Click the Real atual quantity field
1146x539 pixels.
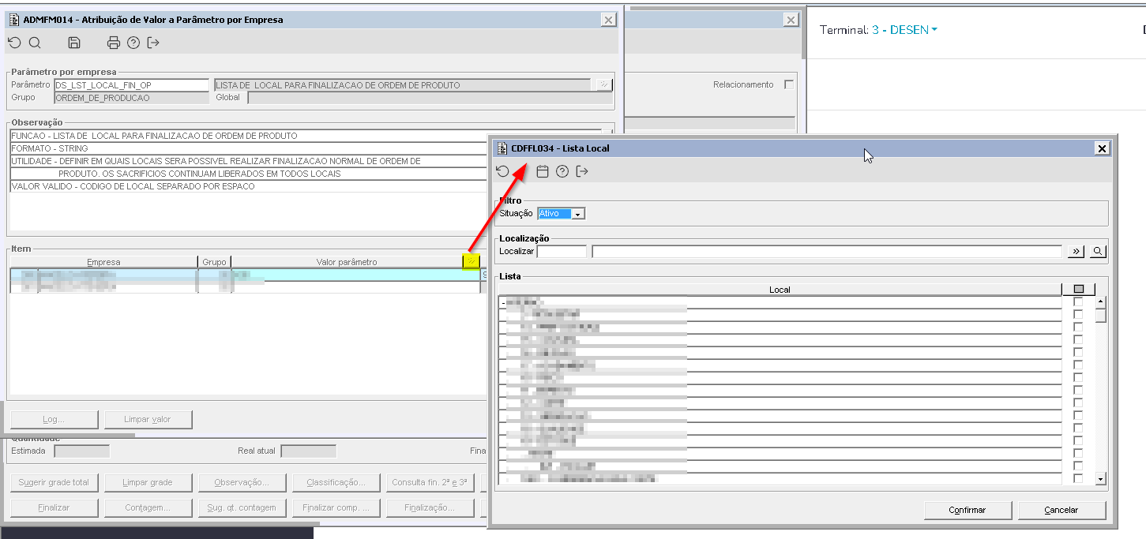pos(309,451)
